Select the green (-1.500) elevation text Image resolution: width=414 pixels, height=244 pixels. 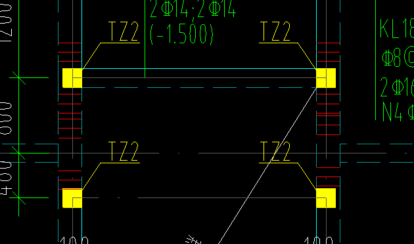coord(181,34)
